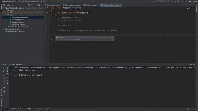198x111 pixels.
Task: Open AssignmentOperators in the project tree
Action: 19,17
